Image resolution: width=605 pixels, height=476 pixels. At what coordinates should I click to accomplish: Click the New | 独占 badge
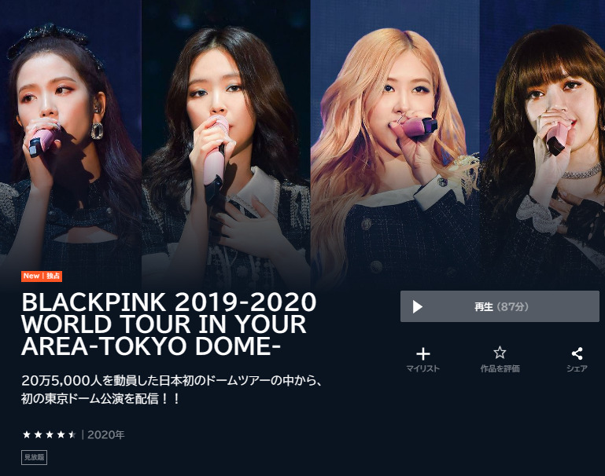(42, 276)
